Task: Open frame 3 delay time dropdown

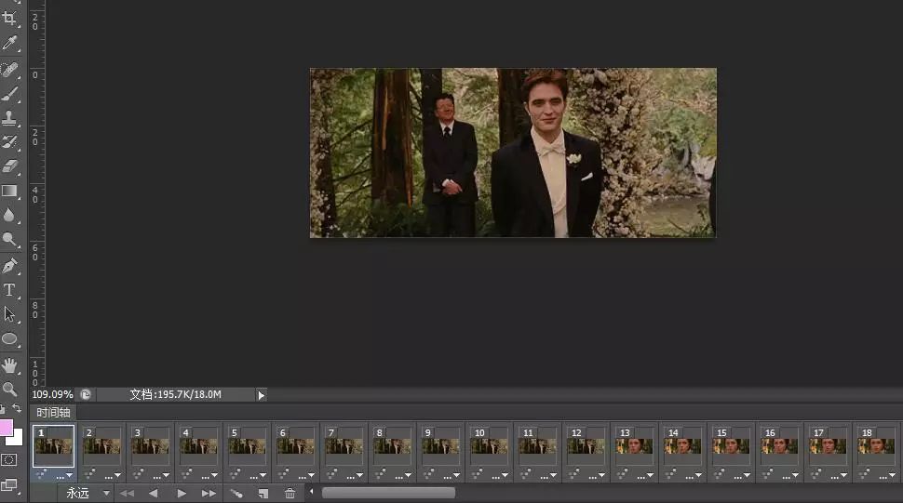Action: point(161,475)
